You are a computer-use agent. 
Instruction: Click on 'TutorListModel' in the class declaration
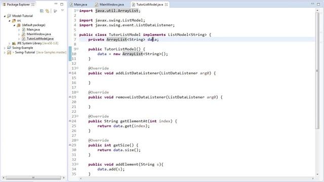click(125, 35)
